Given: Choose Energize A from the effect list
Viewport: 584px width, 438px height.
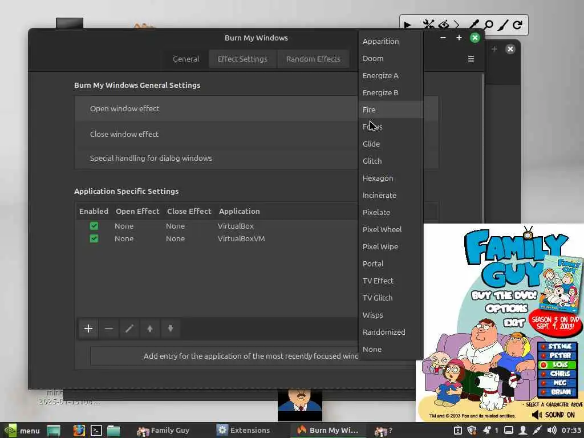Looking at the screenshot, I should click(391, 76).
